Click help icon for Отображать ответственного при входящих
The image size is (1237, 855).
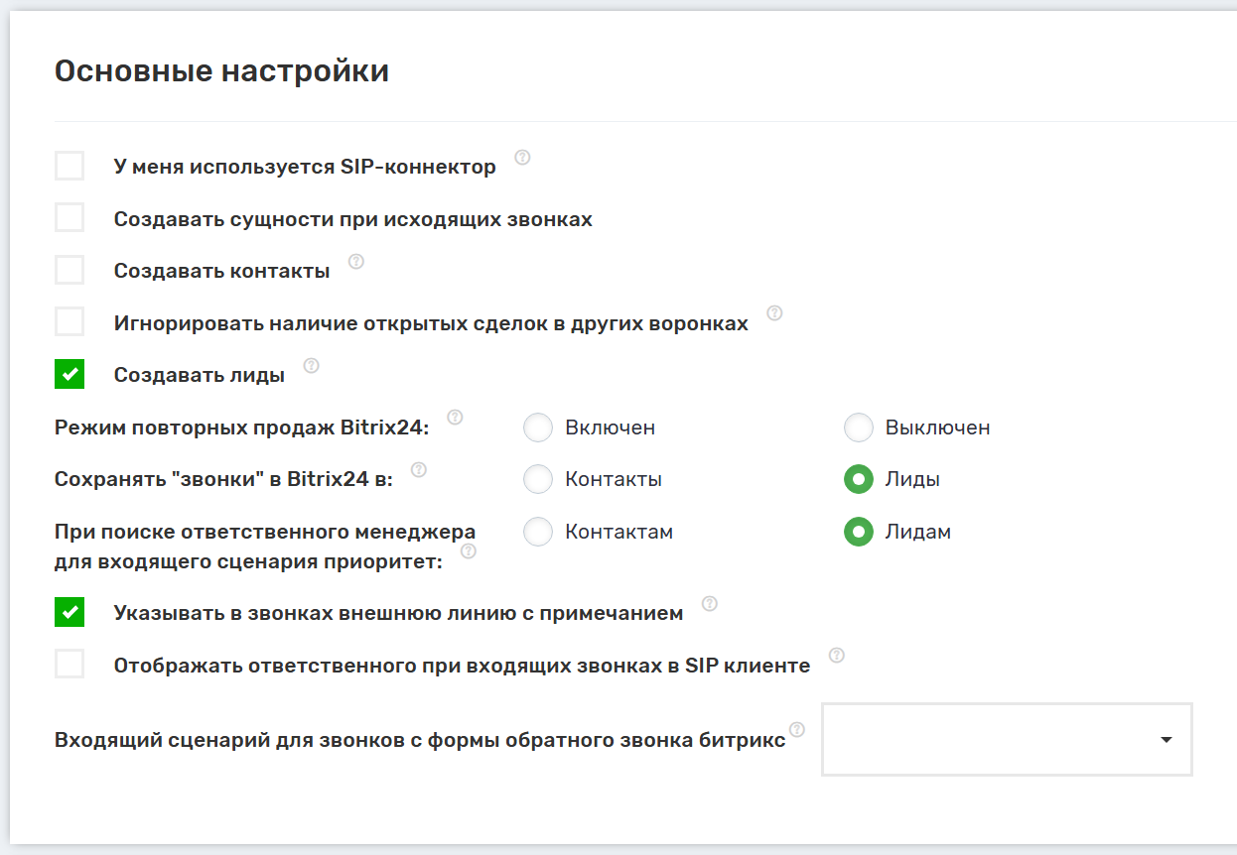[836, 656]
